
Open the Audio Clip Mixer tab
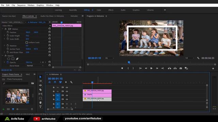pos(52,16)
